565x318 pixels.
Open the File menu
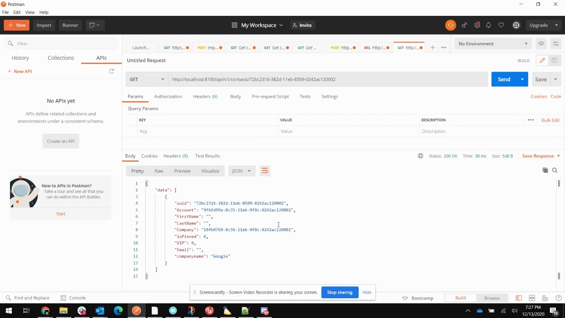coord(5,12)
